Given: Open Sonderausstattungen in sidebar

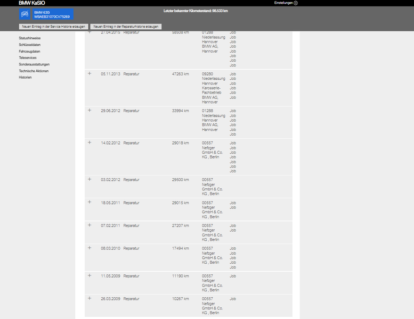Looking at the screenshot, I should tap(34, 64).
